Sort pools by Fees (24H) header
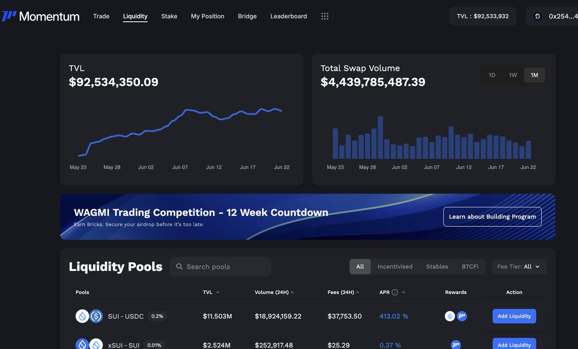The width and height of the screenshot is (578, 349). point(343,292)
